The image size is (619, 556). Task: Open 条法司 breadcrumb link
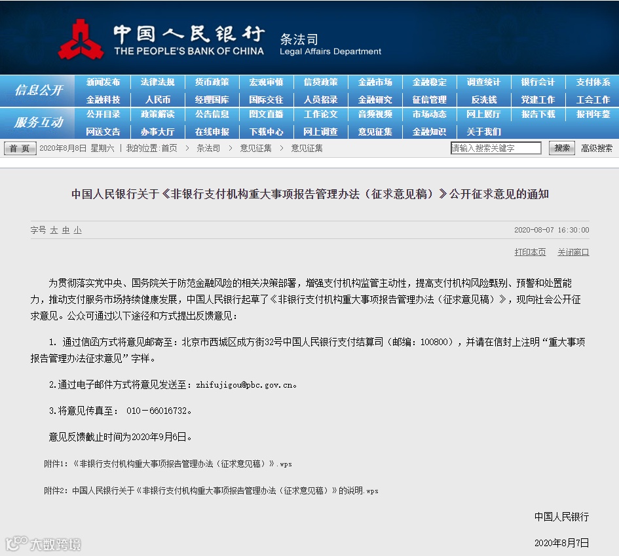[x=208, y=149]
